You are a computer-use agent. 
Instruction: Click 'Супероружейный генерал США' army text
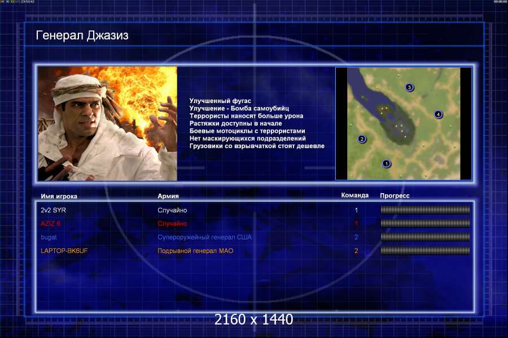point(204,237)
